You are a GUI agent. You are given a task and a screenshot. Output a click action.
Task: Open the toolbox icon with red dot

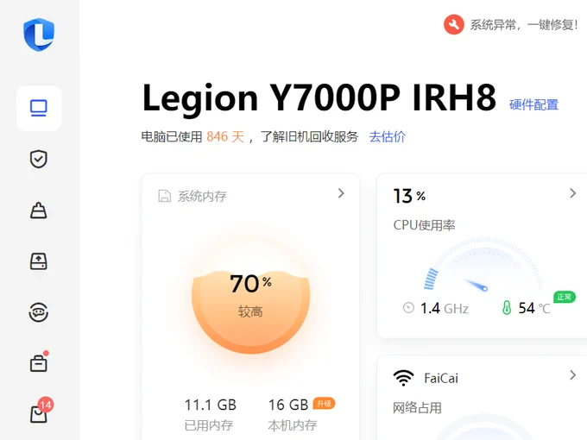tap(39, 361)
